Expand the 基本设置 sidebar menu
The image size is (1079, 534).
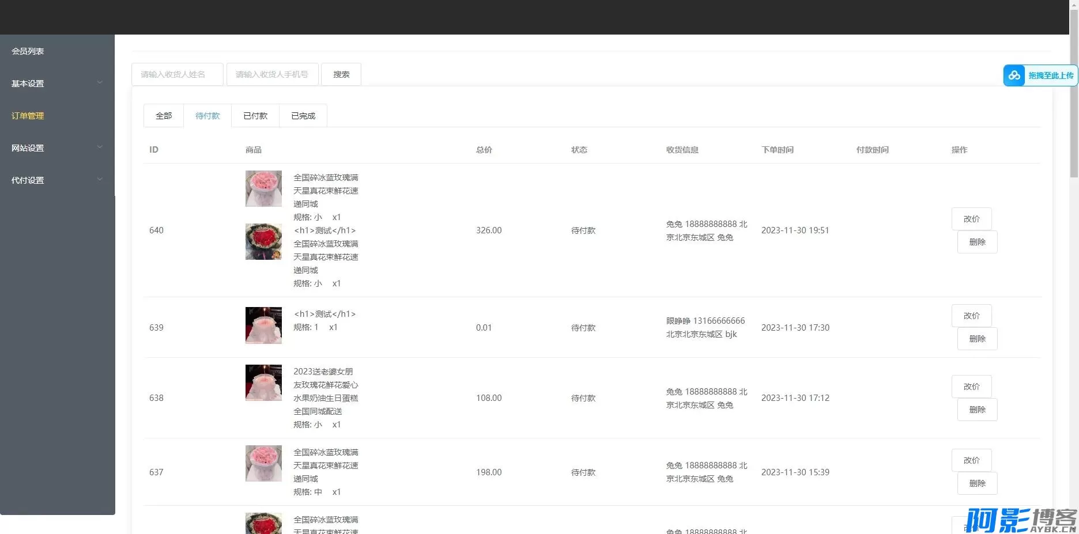coord(56,84)
